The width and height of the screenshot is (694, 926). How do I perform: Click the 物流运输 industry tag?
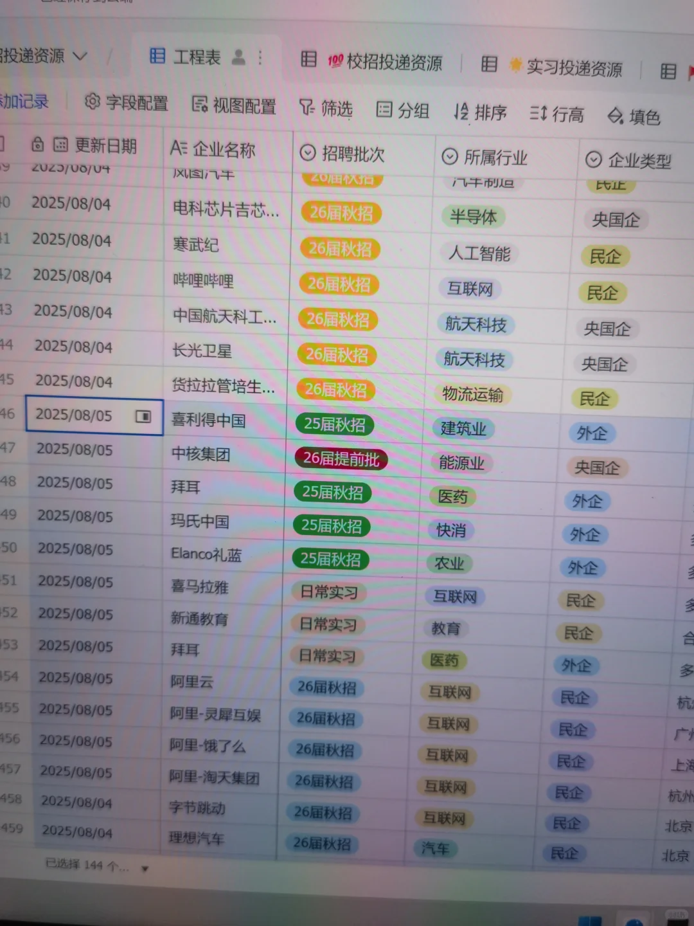[473, 394]
